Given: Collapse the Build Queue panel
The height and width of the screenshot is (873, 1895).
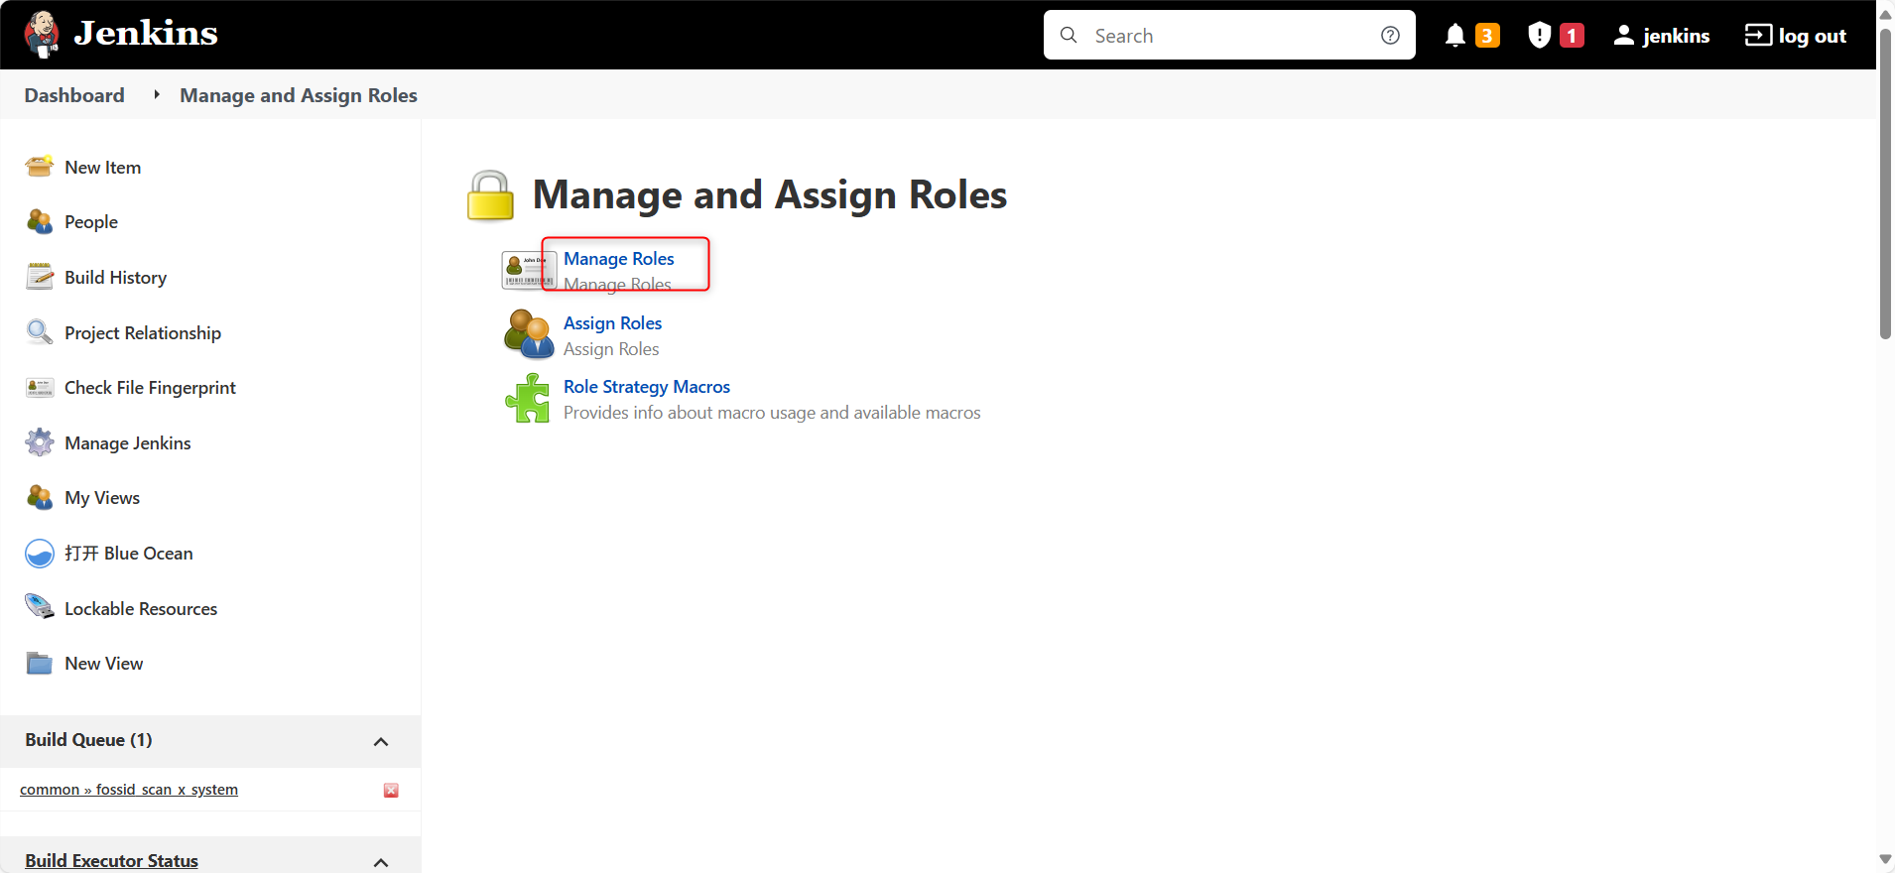Looking at the screenshot, I should (381, 741).
